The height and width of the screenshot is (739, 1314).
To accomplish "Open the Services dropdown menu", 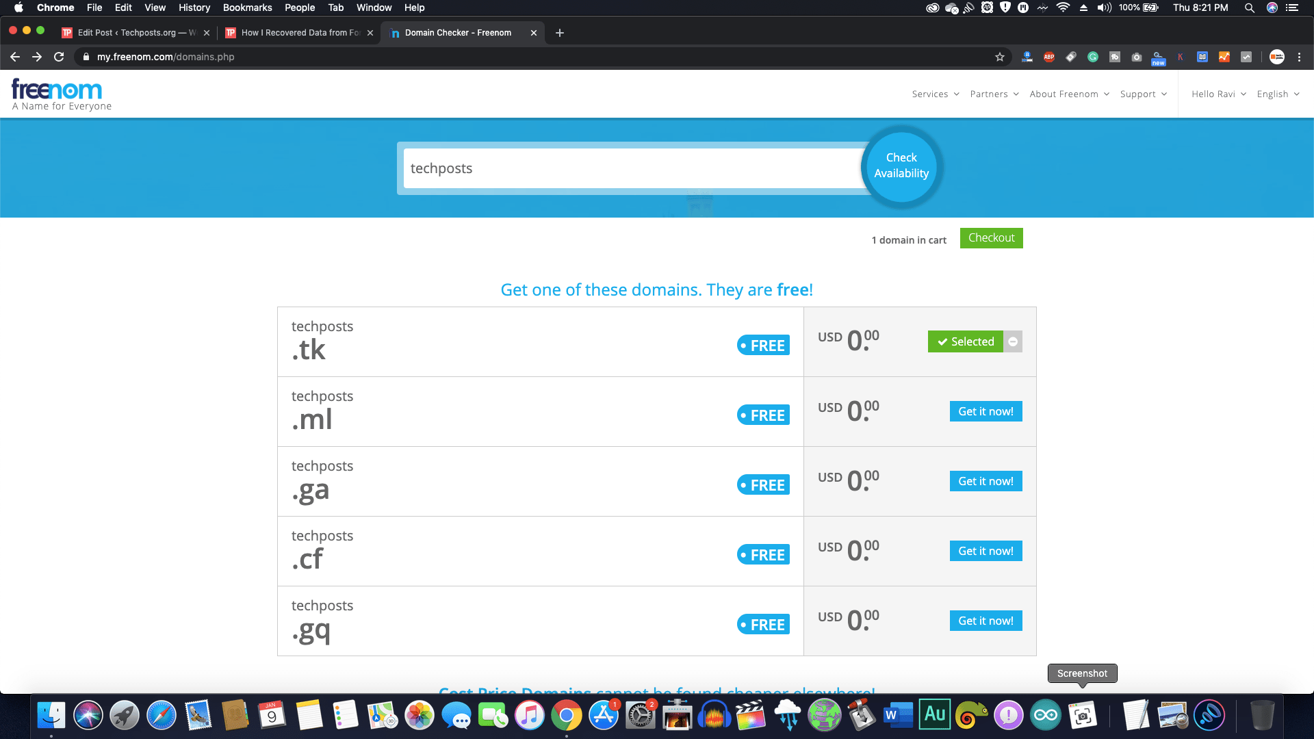I will point(936,94).
